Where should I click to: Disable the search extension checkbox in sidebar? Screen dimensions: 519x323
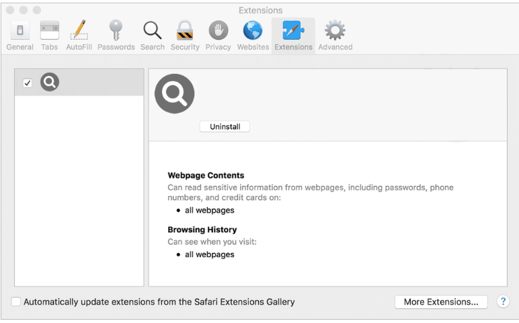click(x=28, y=83)
